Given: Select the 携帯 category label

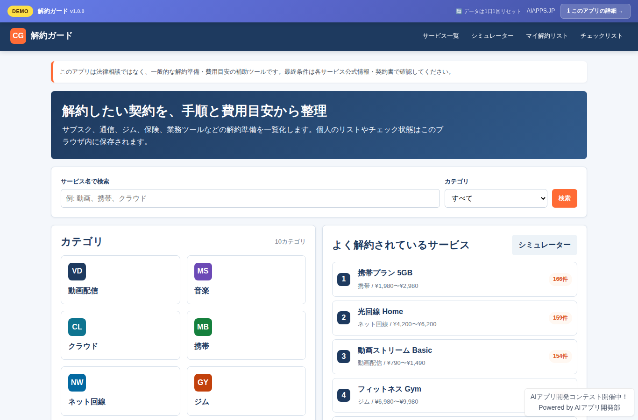Looking at the screenshot, I should pyautogui.click(x=202, y=346).
